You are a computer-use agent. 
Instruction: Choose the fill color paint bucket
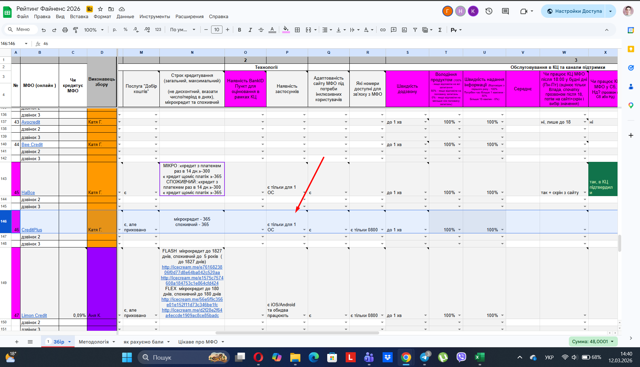(x=286, y=30)
